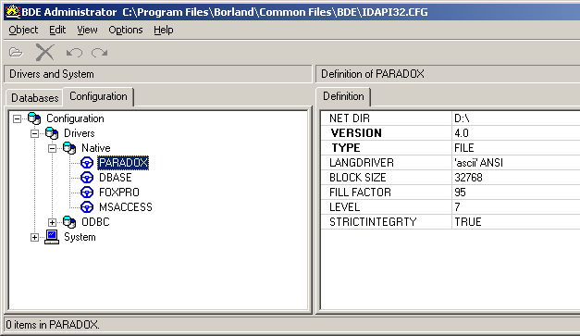The width and height of the screenshot is (580, 336).
Task: Click the NET DIR value field
Action: coord(516,118)
